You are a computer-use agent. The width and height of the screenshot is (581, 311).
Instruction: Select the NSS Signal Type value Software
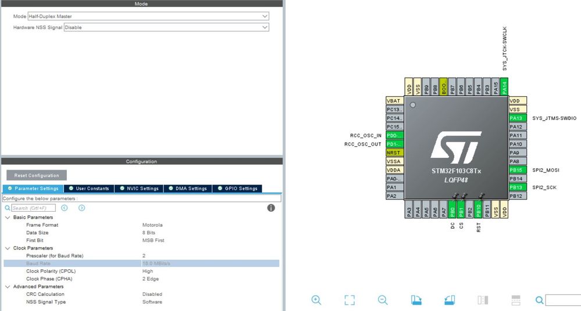(152, 302)
